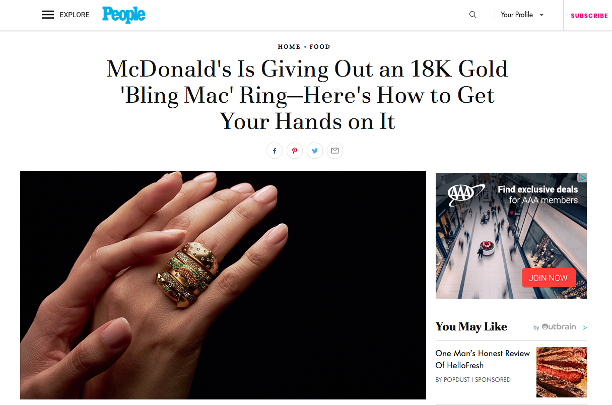Image resolution: width=612 pixels, height=405 pixels.
Task: Click the People logo
Action: (123, 15)
